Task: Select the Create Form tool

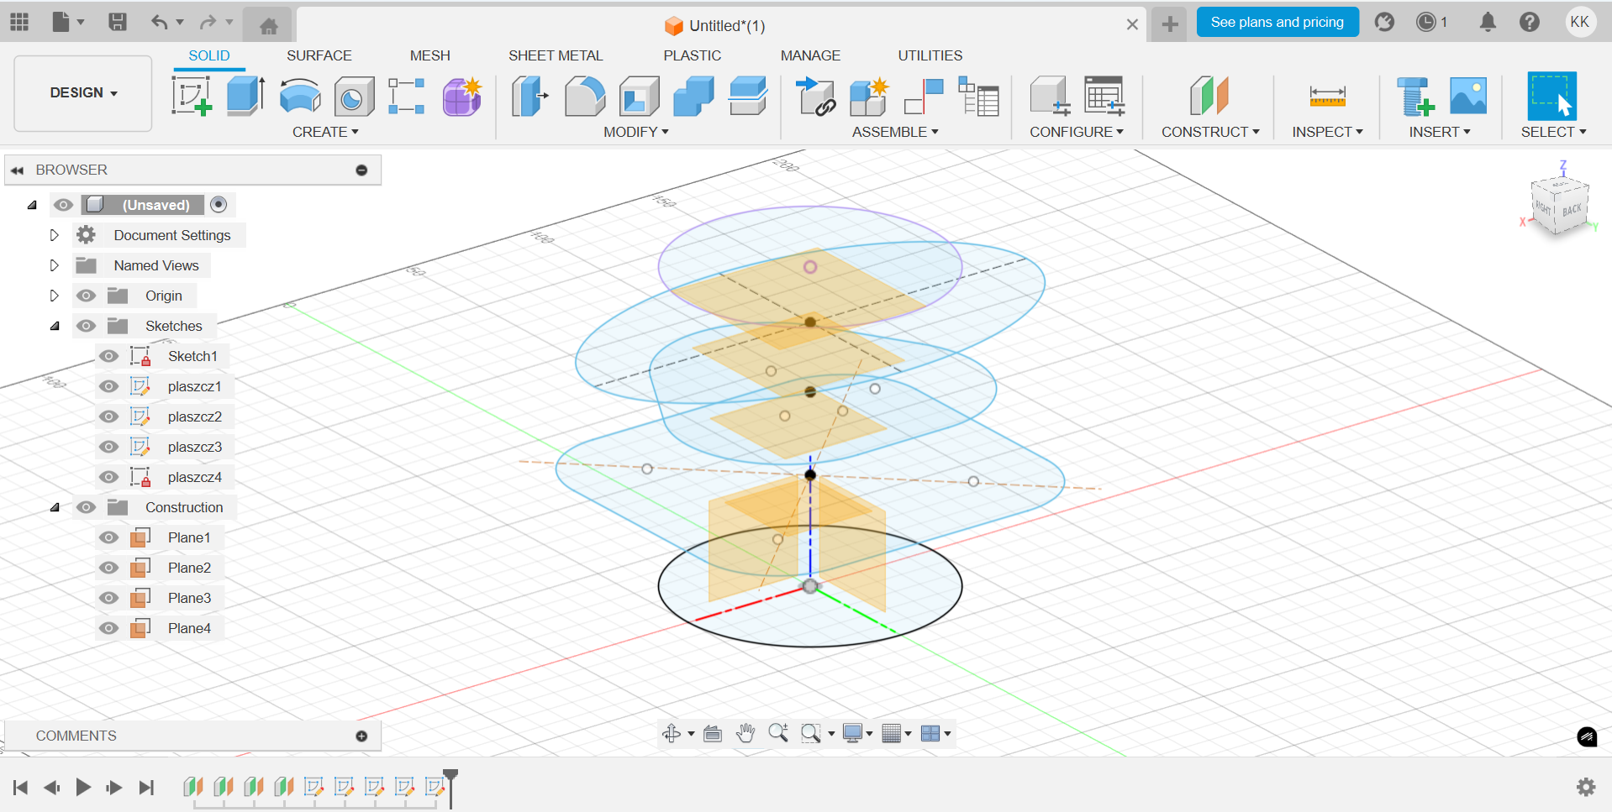Action: point(461,96)
